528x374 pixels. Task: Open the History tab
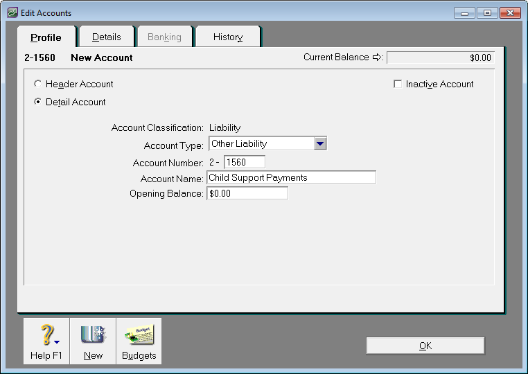(227, 37)
